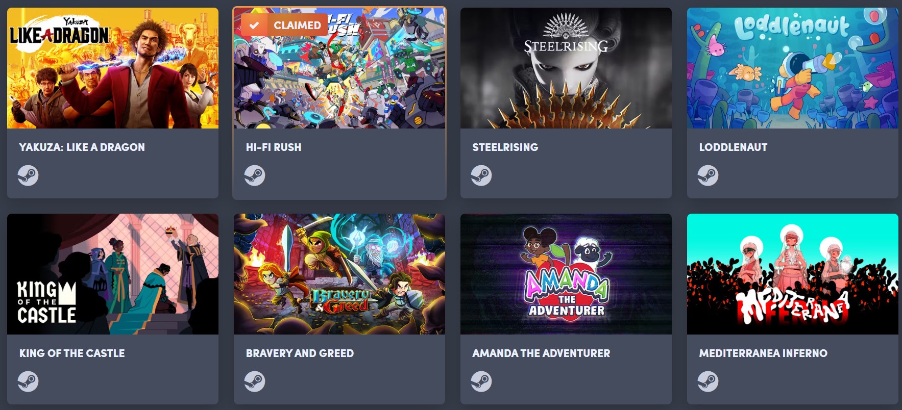The height and width of the screenshot is (410, 902).
Task: Click the Hi-Fi Rush title text
Action: click(274, 147)
